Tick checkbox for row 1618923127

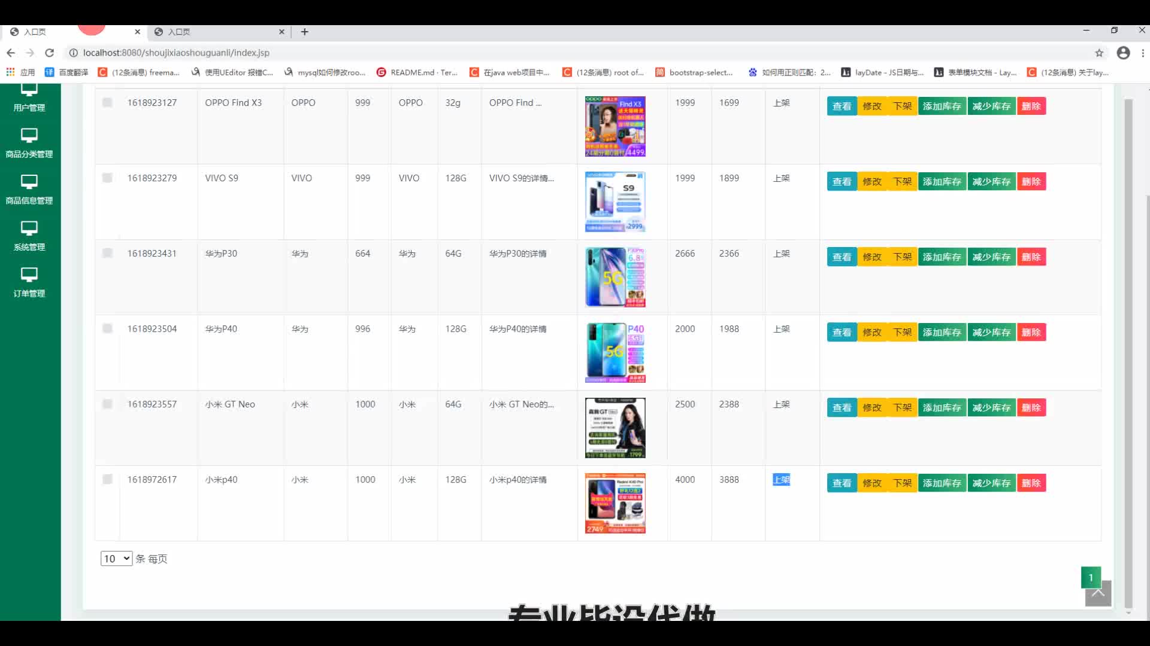pyautogui.click(x=107, y=102)
